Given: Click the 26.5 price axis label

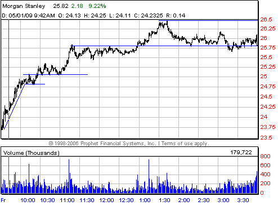Looking at the screenshot, I should pos(266,20).
